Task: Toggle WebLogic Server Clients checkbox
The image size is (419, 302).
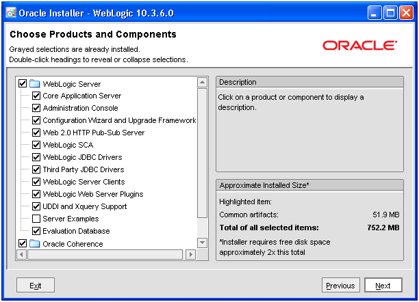Action: point(36,182)
